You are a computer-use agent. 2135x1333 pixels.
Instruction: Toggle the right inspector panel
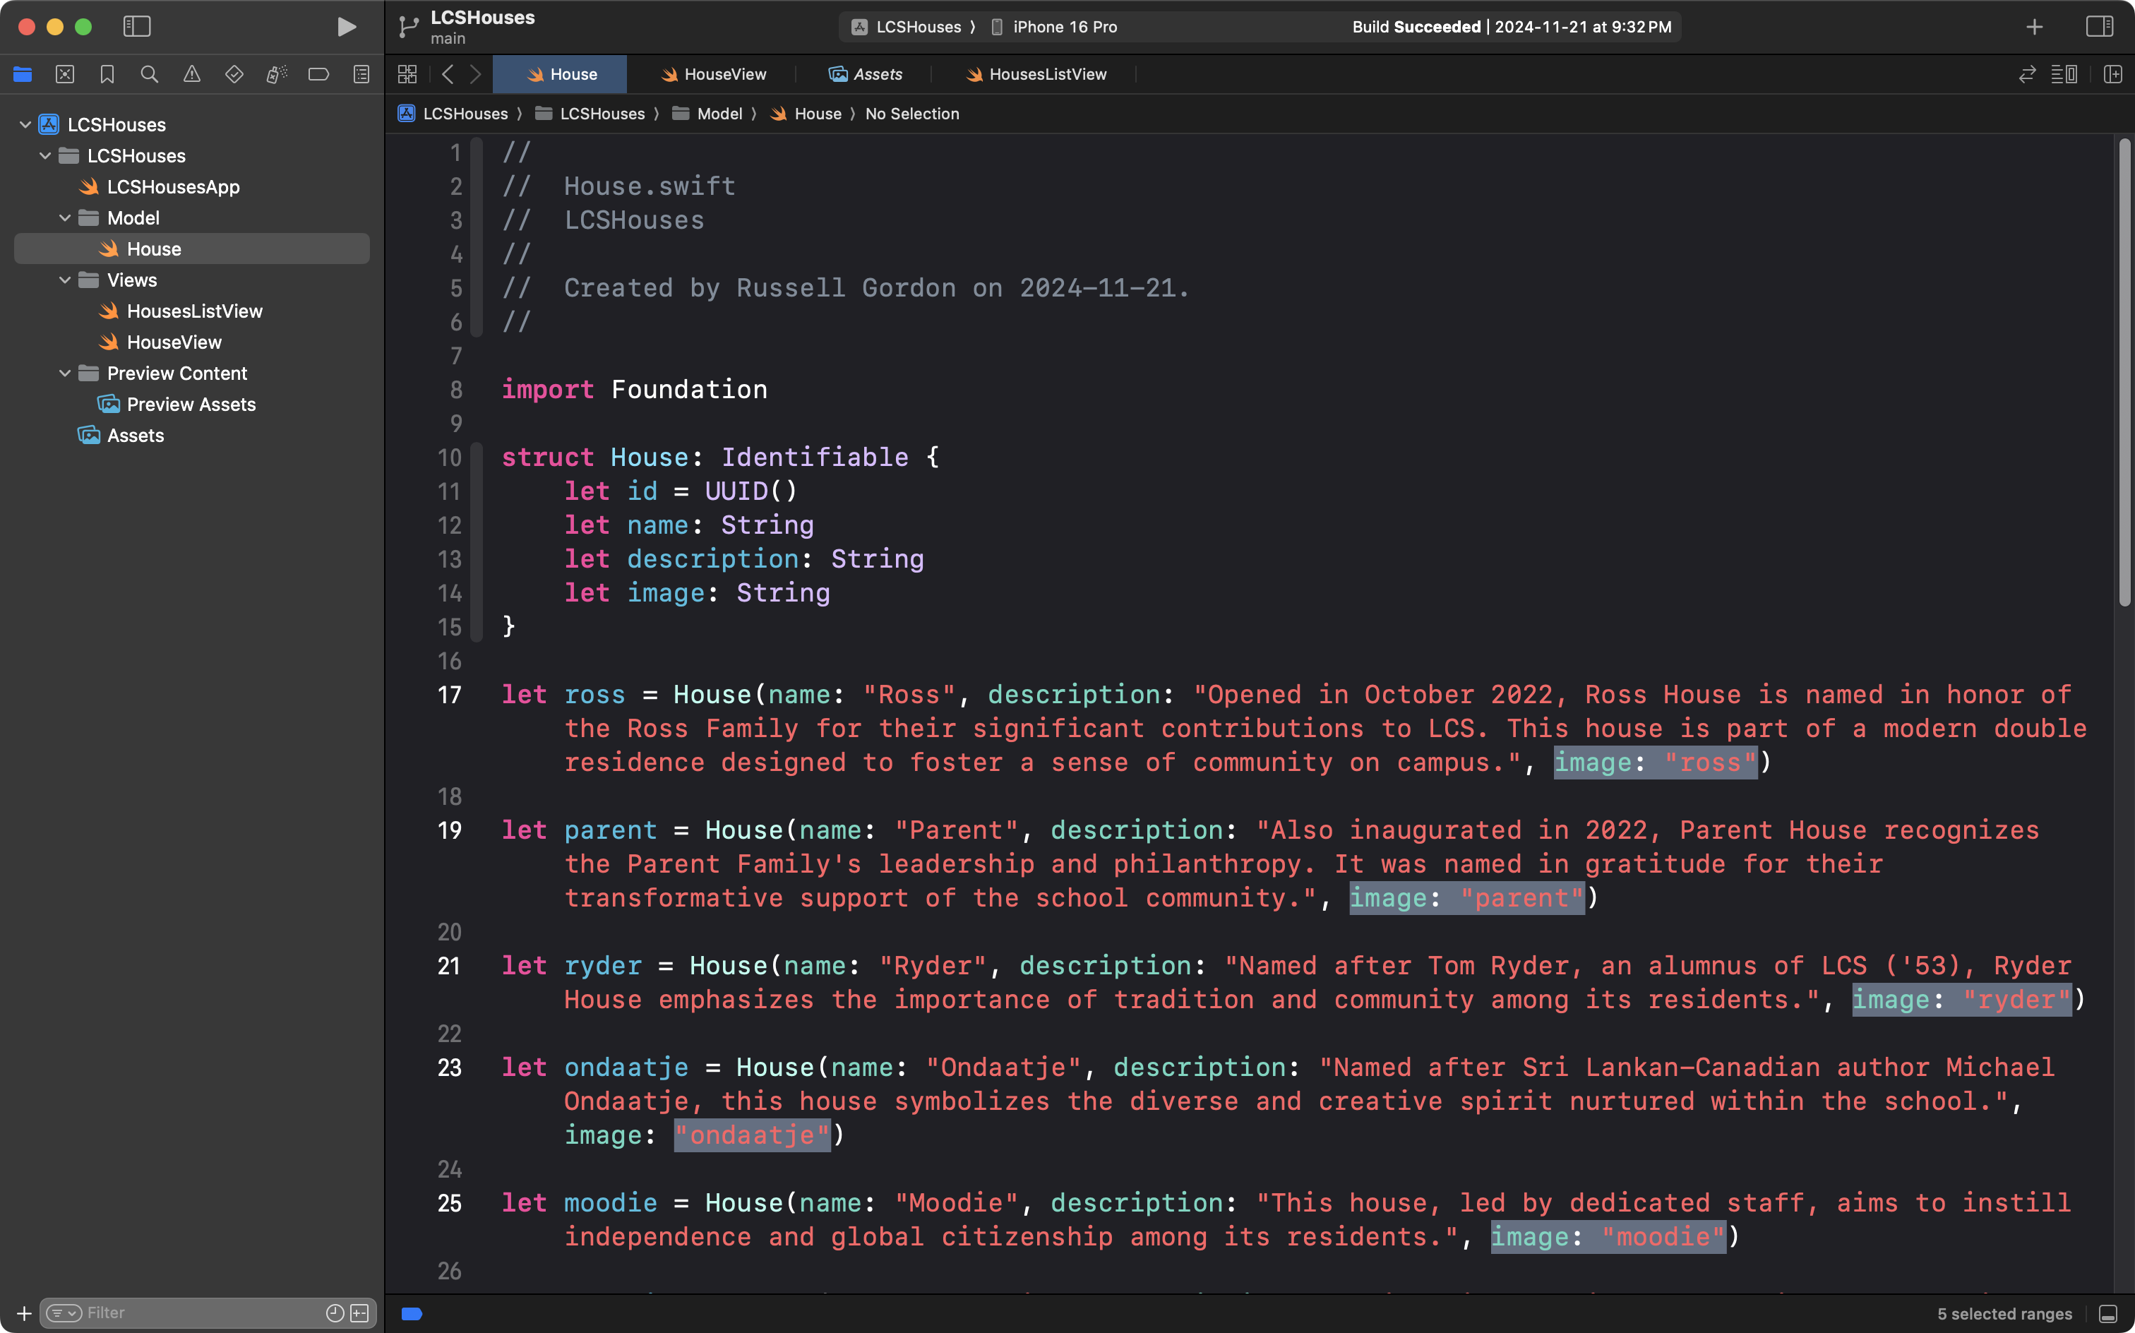[x=2100, y=26]
